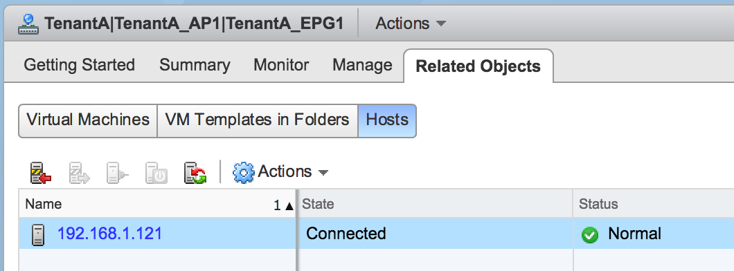Click the green Normal status check icon
This screenshot has width=734, height=271.
590,235
